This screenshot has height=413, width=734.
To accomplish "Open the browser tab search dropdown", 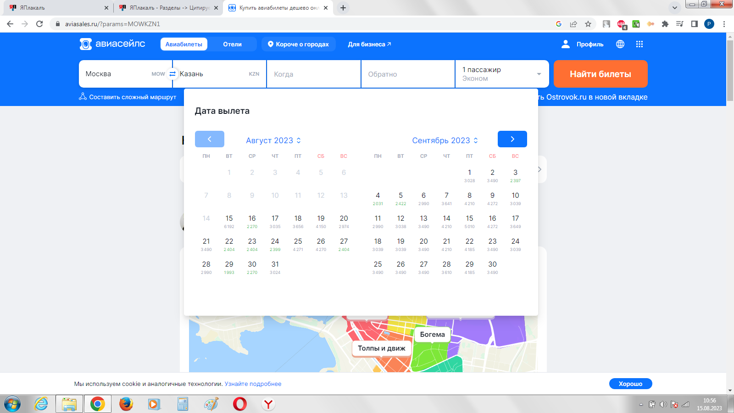I will [x=674, y=8].
